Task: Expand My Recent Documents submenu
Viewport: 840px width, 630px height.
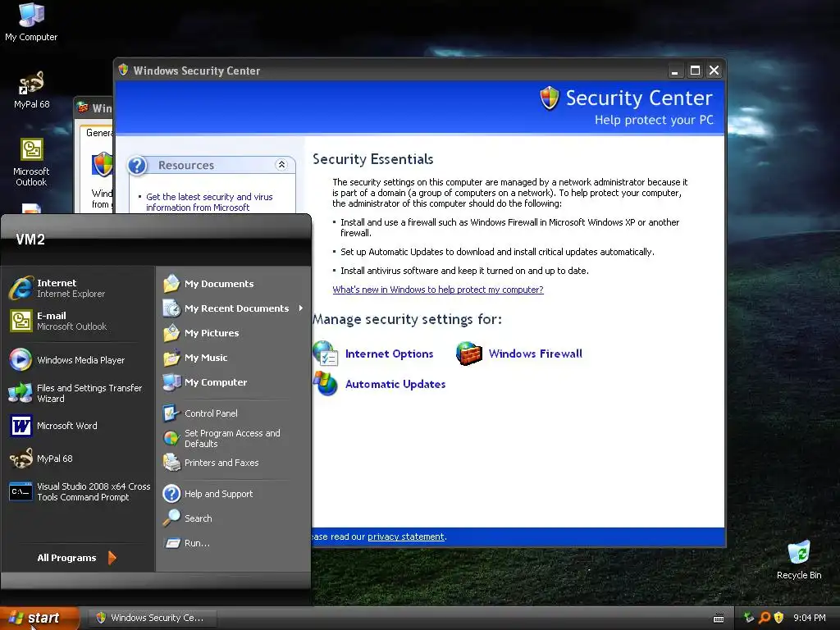Action: coord(234,308)
